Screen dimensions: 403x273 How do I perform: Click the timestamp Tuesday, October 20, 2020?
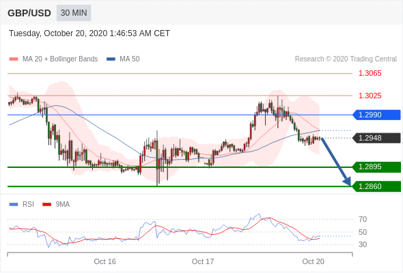89,33
